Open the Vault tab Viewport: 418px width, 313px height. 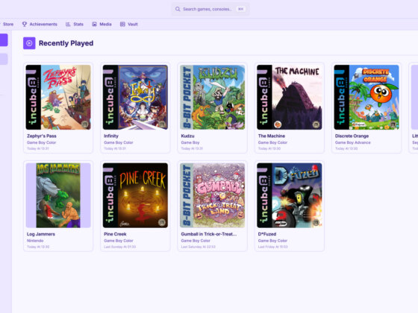click(129, 24)
